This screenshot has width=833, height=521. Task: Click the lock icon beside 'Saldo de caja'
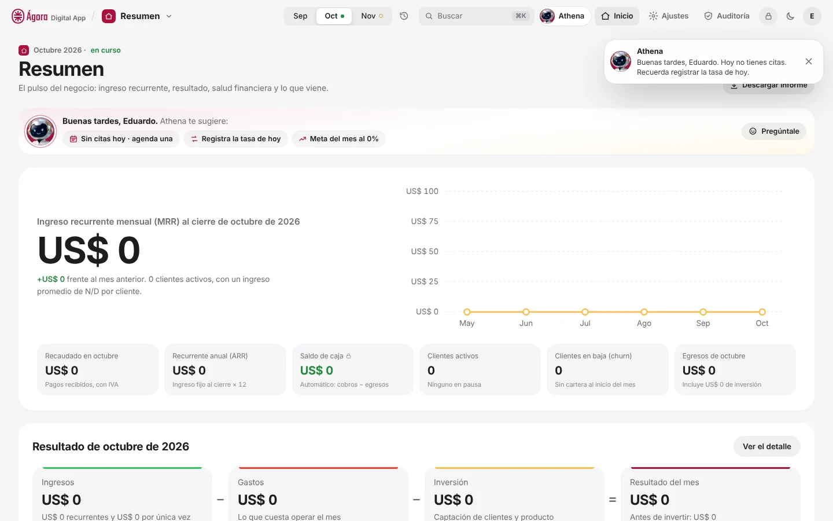(x=348, y=356)
